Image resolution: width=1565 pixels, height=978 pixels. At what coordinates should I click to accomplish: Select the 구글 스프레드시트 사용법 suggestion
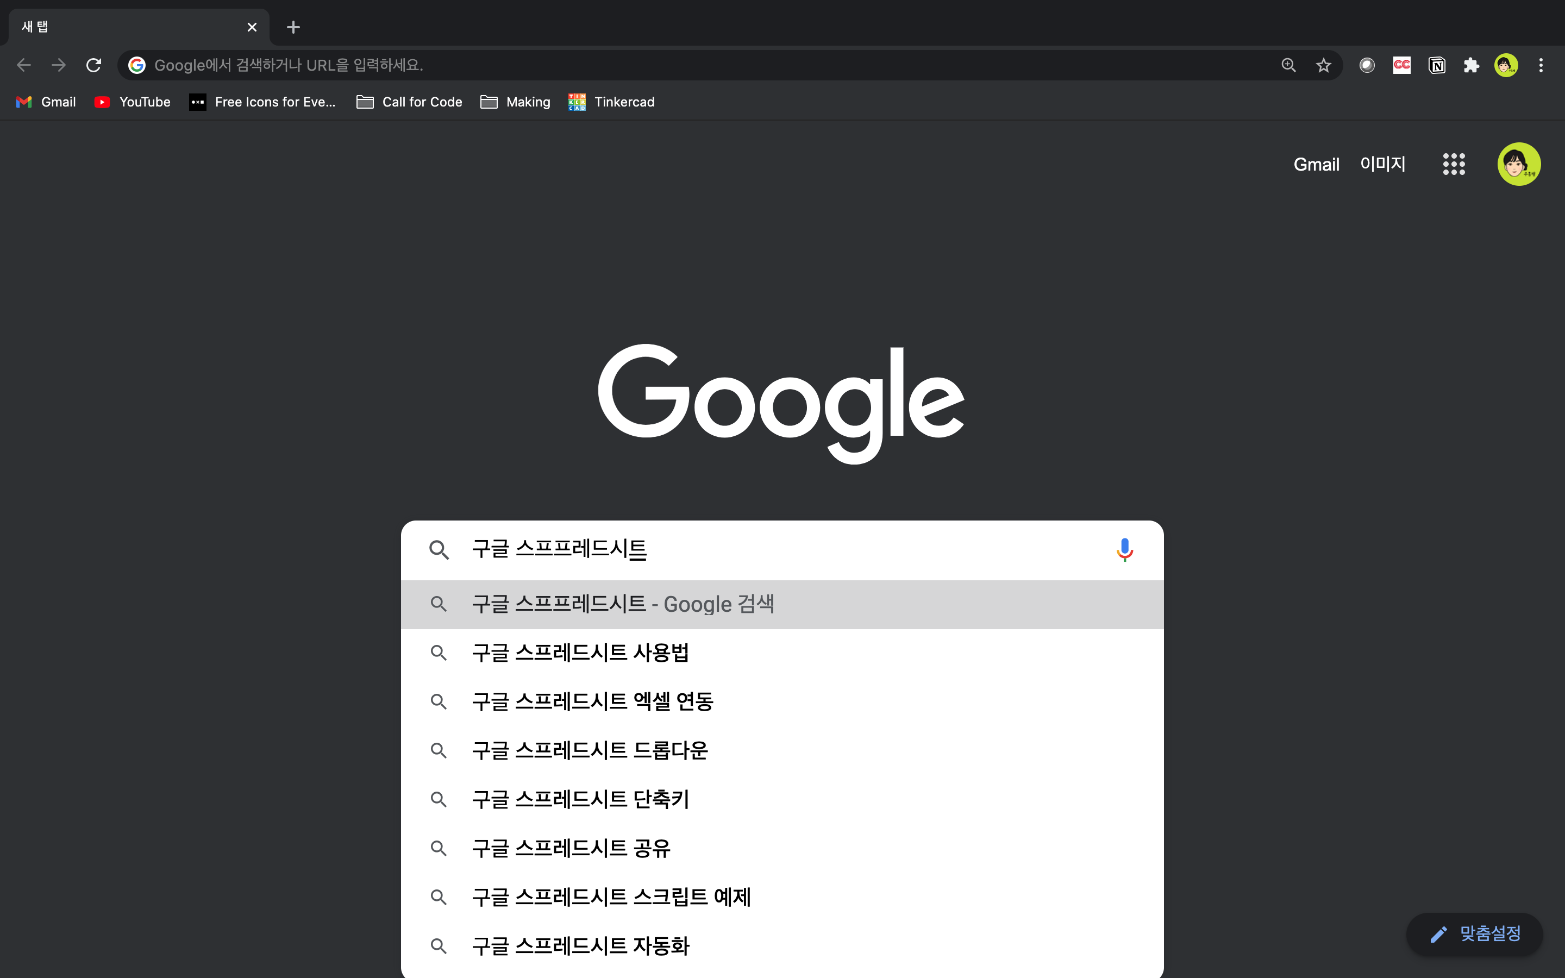coord(580,653)
